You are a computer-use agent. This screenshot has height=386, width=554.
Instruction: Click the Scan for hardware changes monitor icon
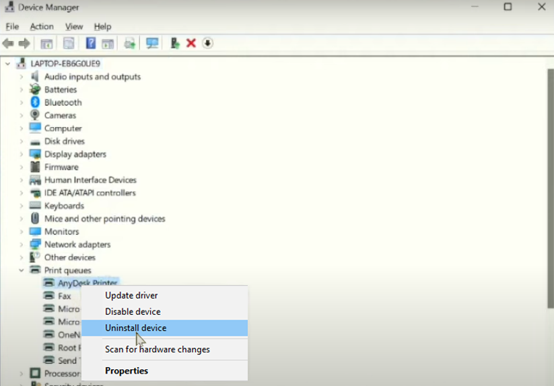[152, 43]
